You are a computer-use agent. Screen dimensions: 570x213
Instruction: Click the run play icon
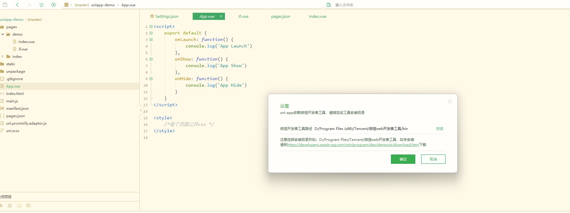tap(54, 5)
